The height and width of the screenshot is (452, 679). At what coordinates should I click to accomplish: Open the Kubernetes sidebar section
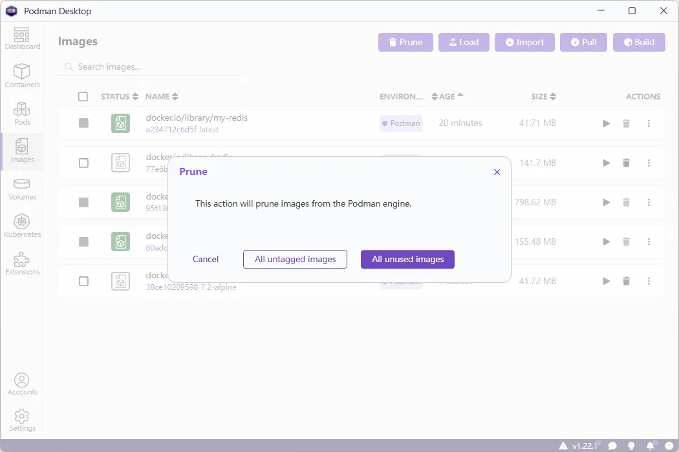click(x=22, y=227)
